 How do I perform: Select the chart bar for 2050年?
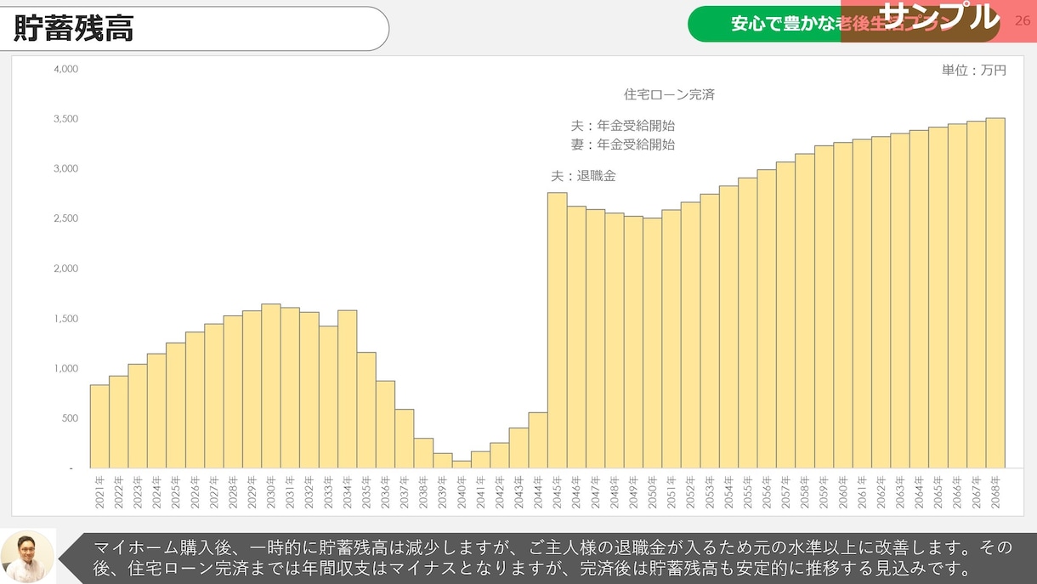tap(652, 343)
